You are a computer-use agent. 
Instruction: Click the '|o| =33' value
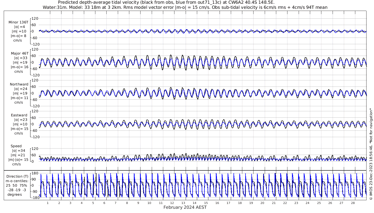click(21, 58)
